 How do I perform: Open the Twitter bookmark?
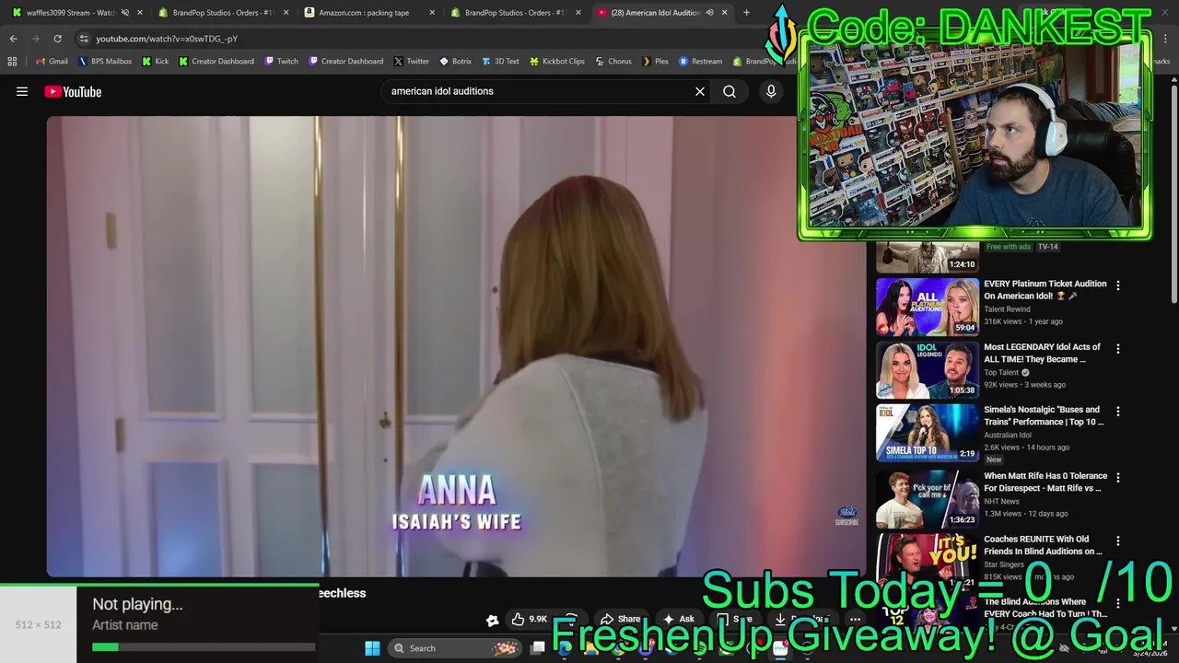411,62
